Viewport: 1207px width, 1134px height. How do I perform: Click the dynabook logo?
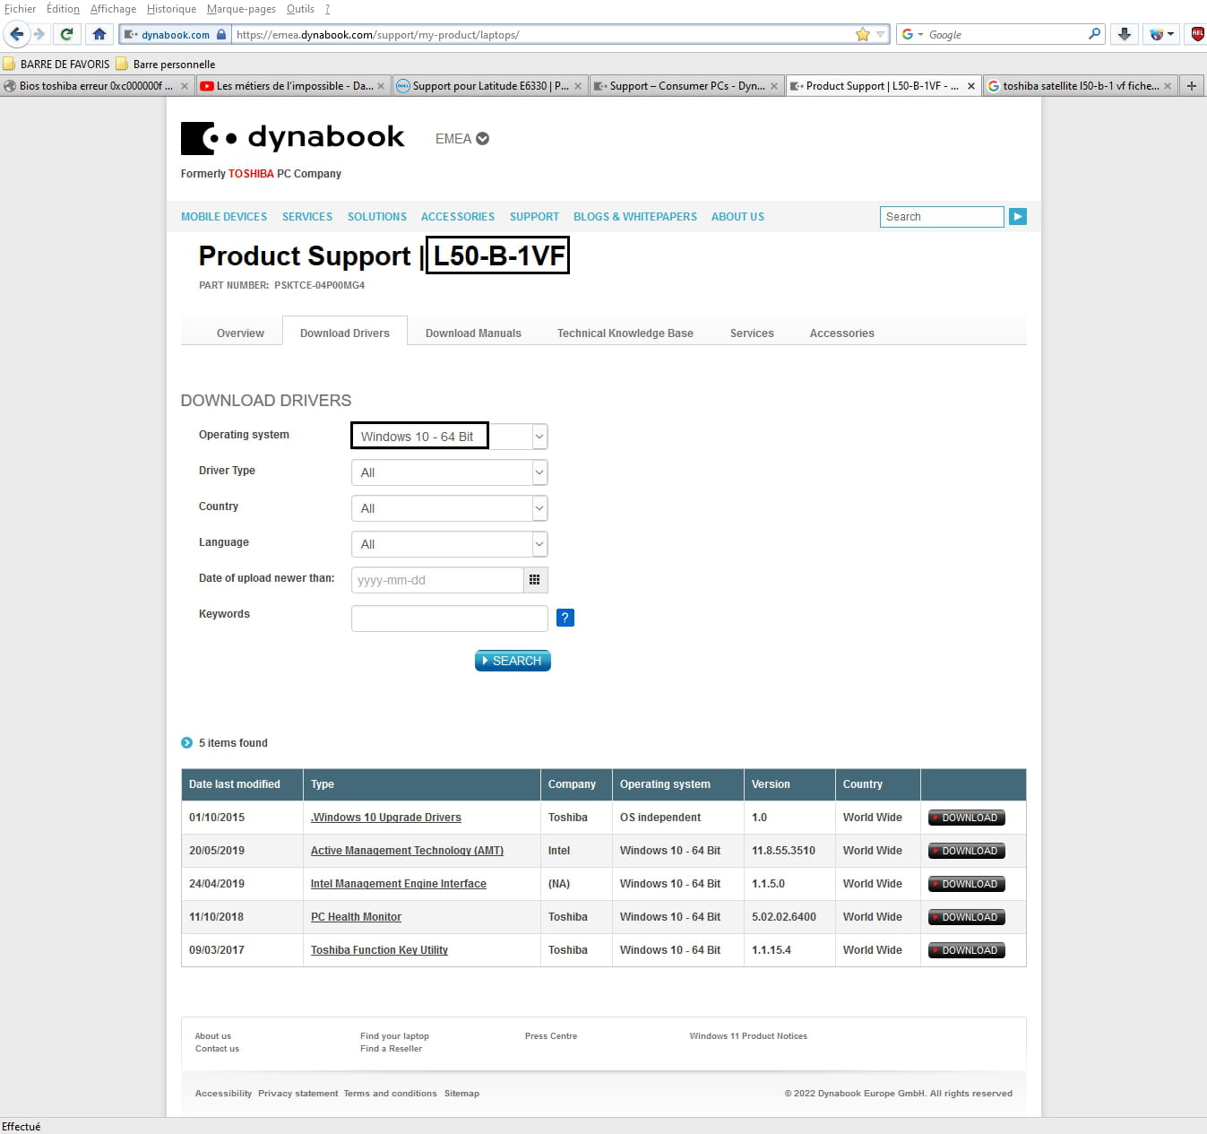[292, 138]
